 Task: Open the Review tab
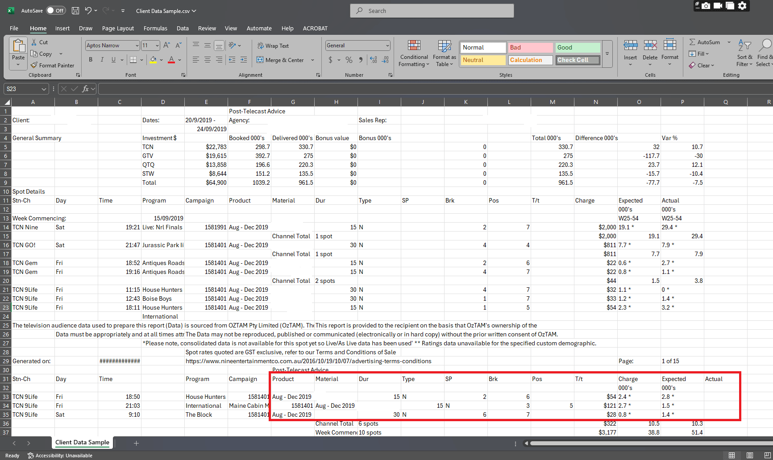[x=207, y=28]
